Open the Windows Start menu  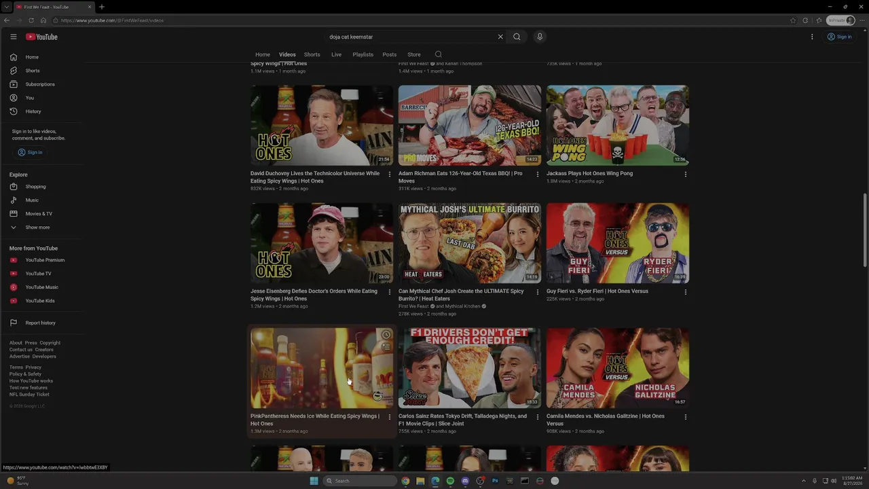(x=314, y=481)
